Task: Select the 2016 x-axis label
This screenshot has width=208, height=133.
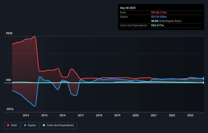Action: [63, 115]
